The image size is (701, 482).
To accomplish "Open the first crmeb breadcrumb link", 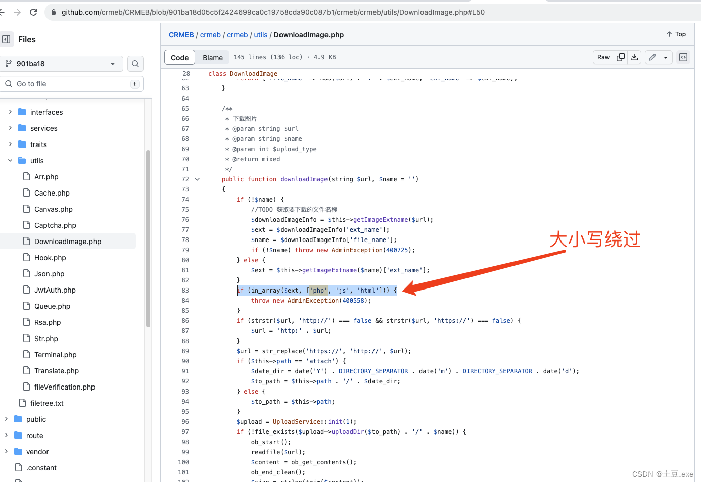I will [210, 35].
